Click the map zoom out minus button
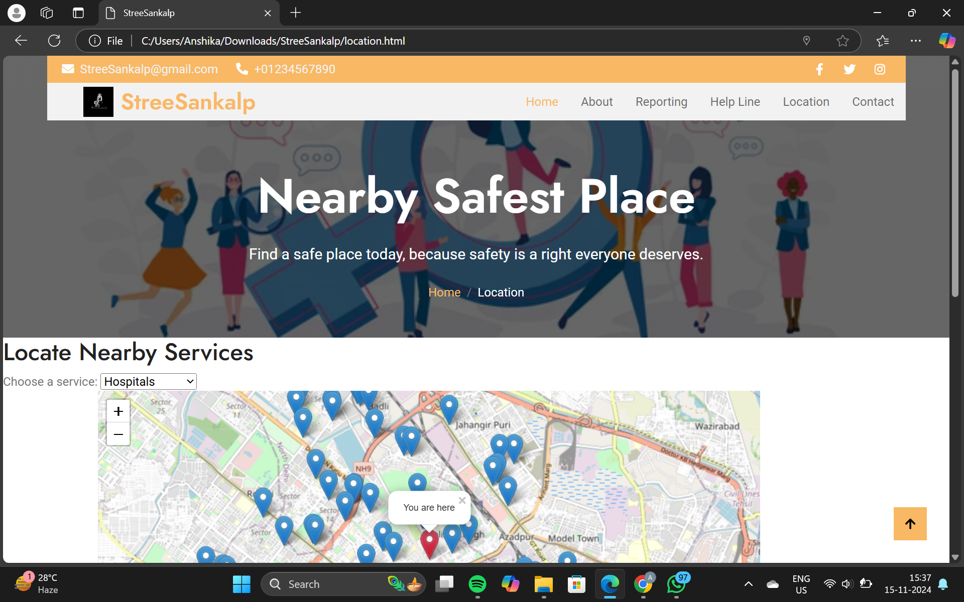 tap(118, 434)
